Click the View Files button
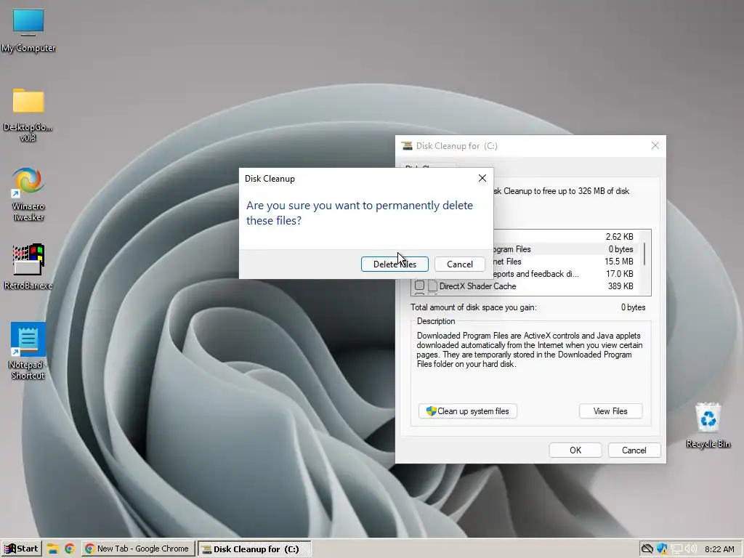The height and width of the screenshot is (558, 744). click(610, 411)
